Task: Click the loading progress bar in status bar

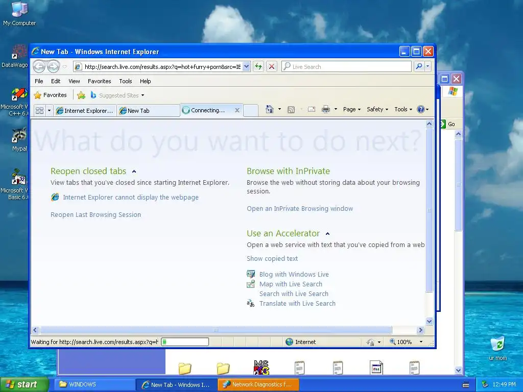Action: point(185,341)
